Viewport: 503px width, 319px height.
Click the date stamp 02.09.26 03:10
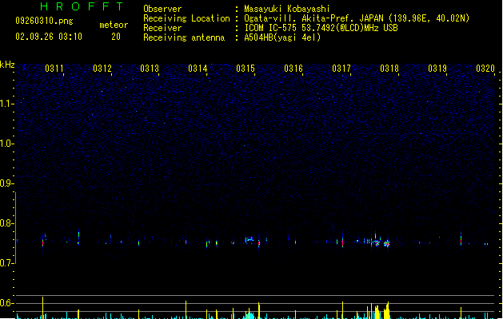49,37
